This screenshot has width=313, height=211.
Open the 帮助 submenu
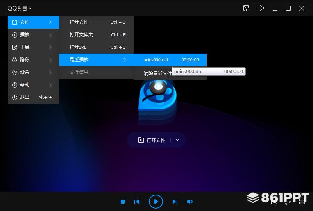click(x=34, y=85)
